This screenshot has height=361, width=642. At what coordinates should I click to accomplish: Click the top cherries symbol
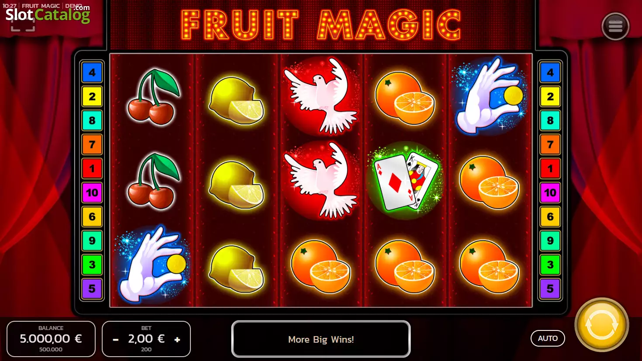(152, 97)
